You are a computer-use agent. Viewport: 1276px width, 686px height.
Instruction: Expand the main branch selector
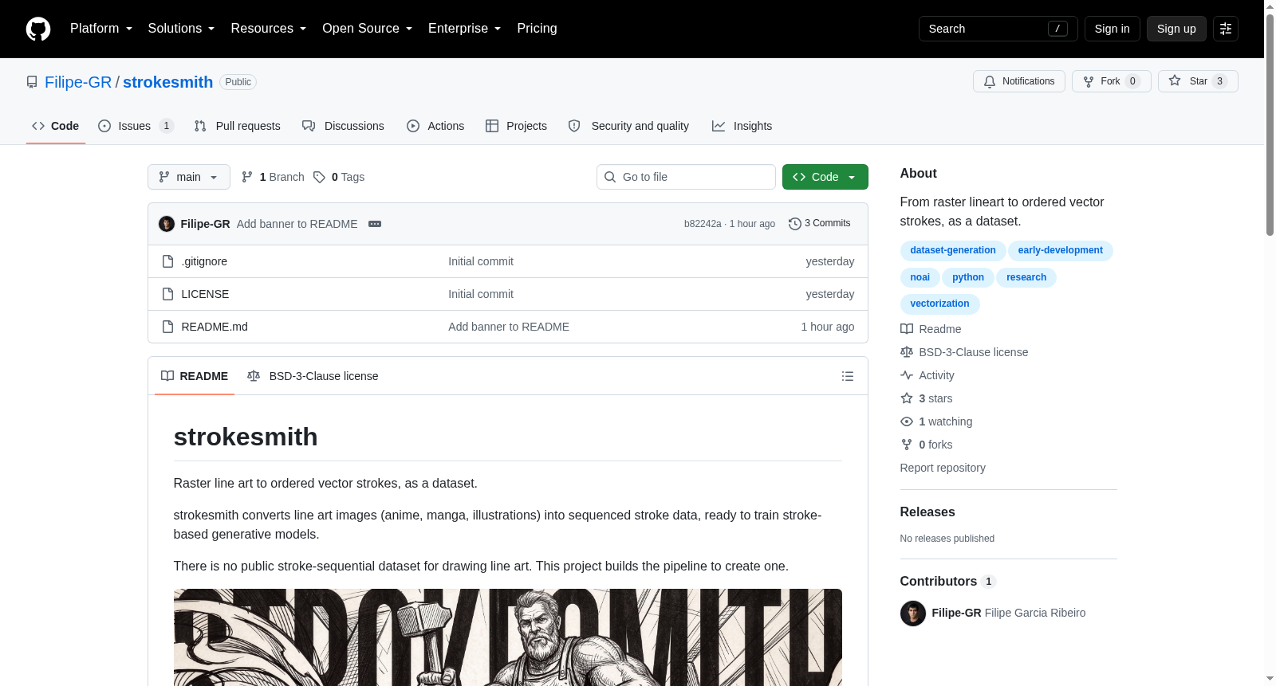coord(188,177)
